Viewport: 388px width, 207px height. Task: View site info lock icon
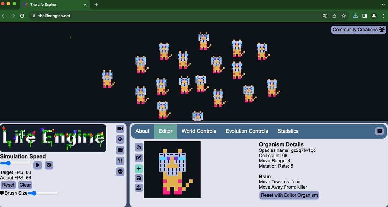coord(34,16)
